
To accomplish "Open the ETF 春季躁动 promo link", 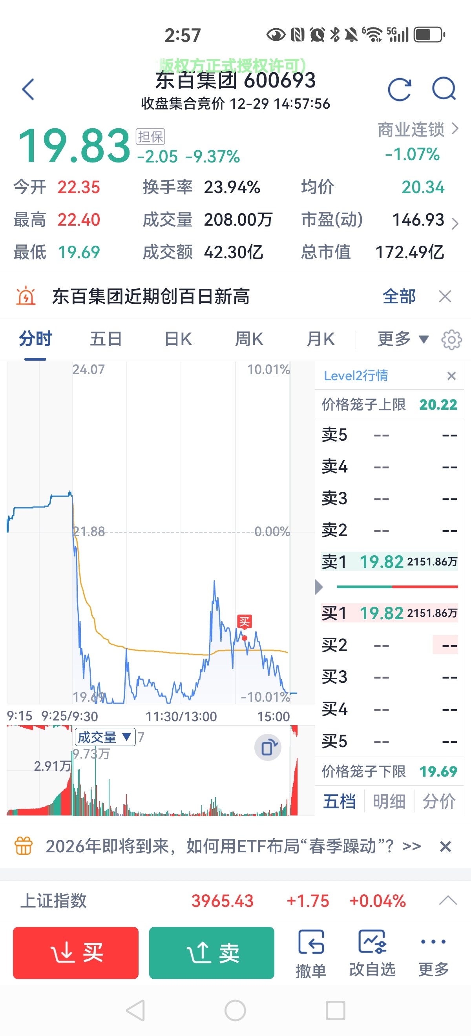I will coord(233,846).
